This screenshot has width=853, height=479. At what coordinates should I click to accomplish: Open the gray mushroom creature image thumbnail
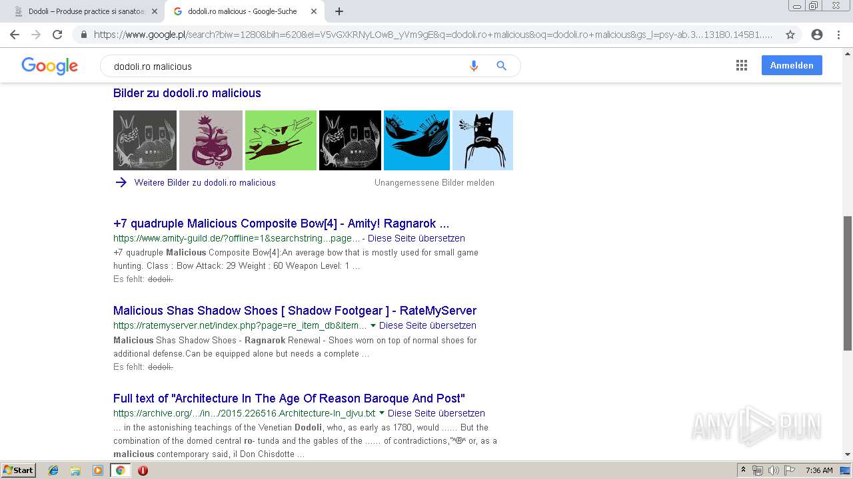click(x=145, y=140)
